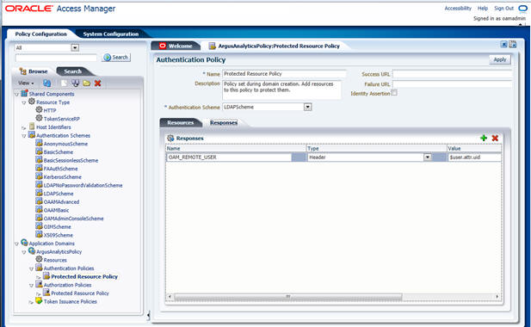Toggle the Identity Assertion checkbox
The width and height of the screenshot is (531, 327).
(x=394, y=93)
